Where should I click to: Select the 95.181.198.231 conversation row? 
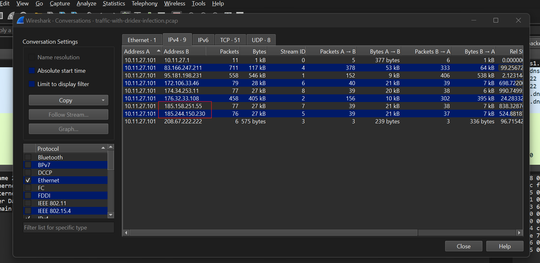pyautogui.click(x=323, y=75)
